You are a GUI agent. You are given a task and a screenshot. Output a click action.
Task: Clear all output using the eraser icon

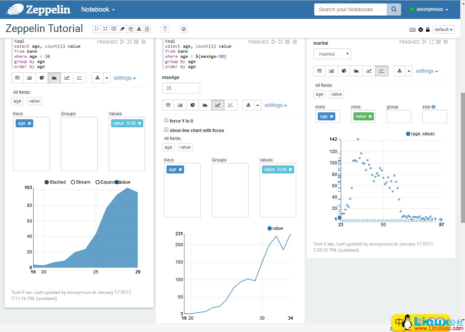122,29
